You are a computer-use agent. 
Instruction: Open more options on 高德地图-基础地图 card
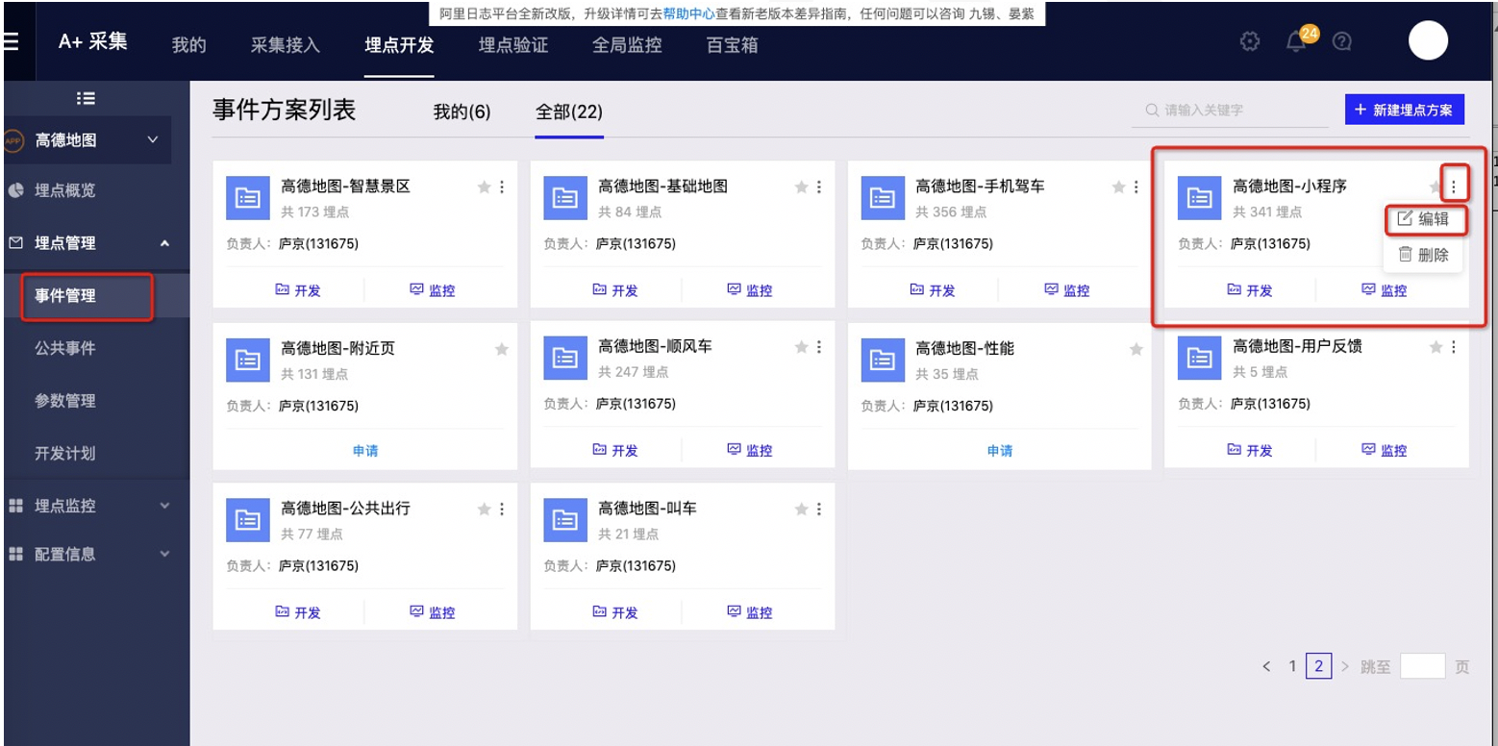click(x=819, y=187)
